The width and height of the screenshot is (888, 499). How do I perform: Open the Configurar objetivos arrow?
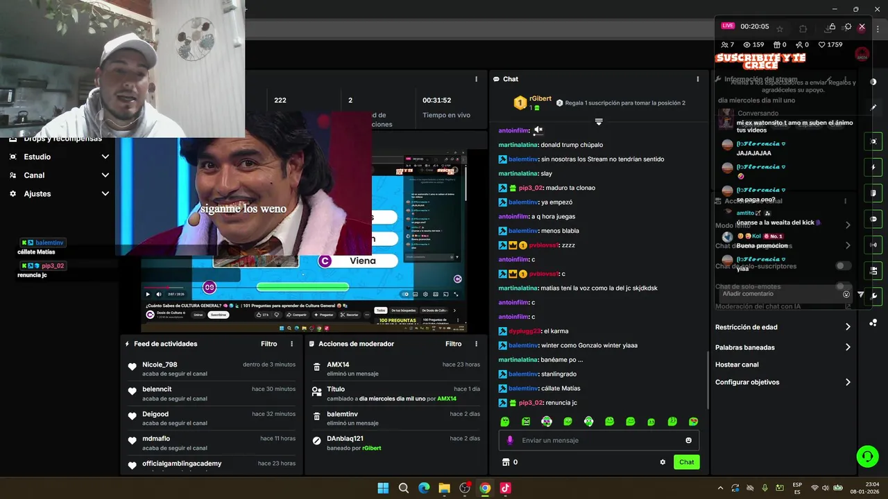point(848,382)
